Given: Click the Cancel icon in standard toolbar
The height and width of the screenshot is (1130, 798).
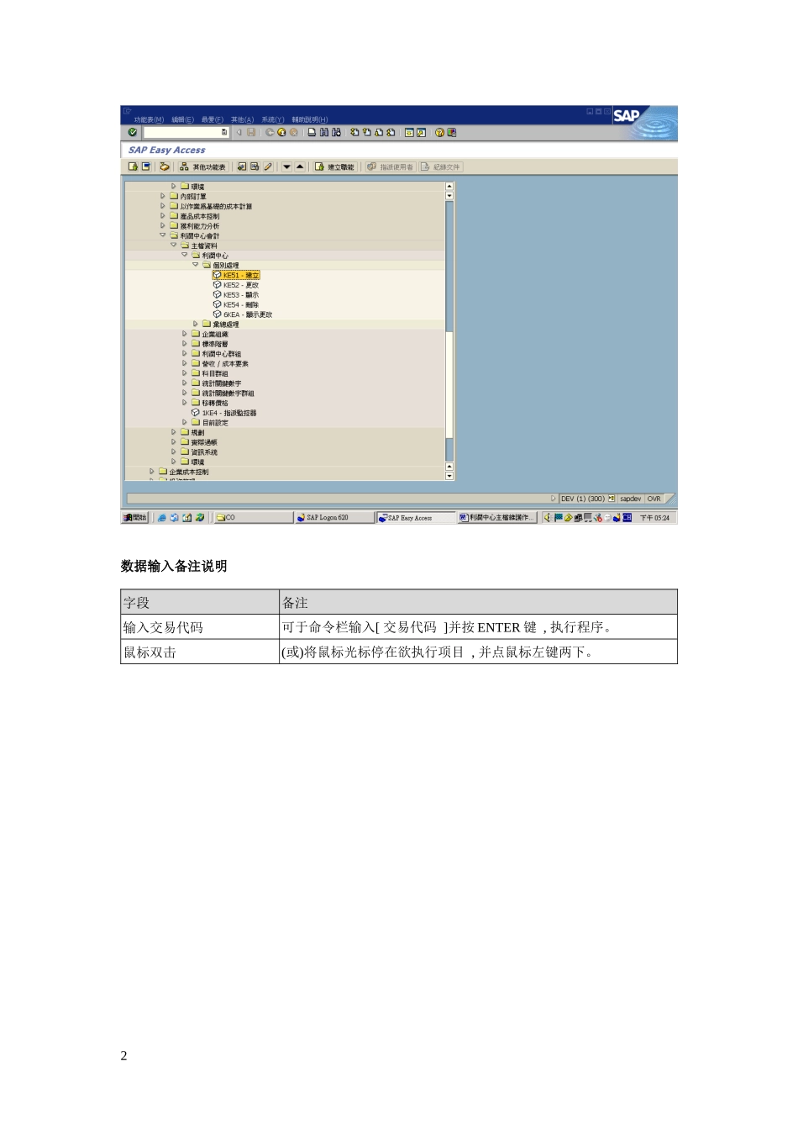Looking at the screenshot, I should pos(293,132).
